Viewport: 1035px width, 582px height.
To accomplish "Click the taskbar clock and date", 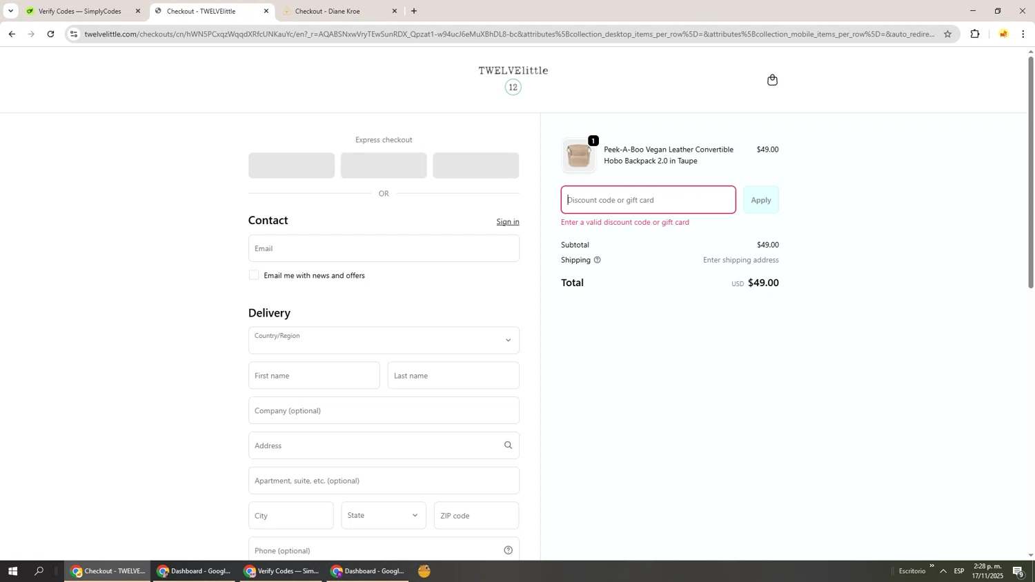I will click(x=987, y=571).
